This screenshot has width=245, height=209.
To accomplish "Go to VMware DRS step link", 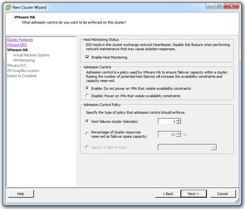I will click(17, 45).
